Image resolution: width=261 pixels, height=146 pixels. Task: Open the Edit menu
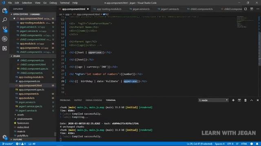point(17,3)
